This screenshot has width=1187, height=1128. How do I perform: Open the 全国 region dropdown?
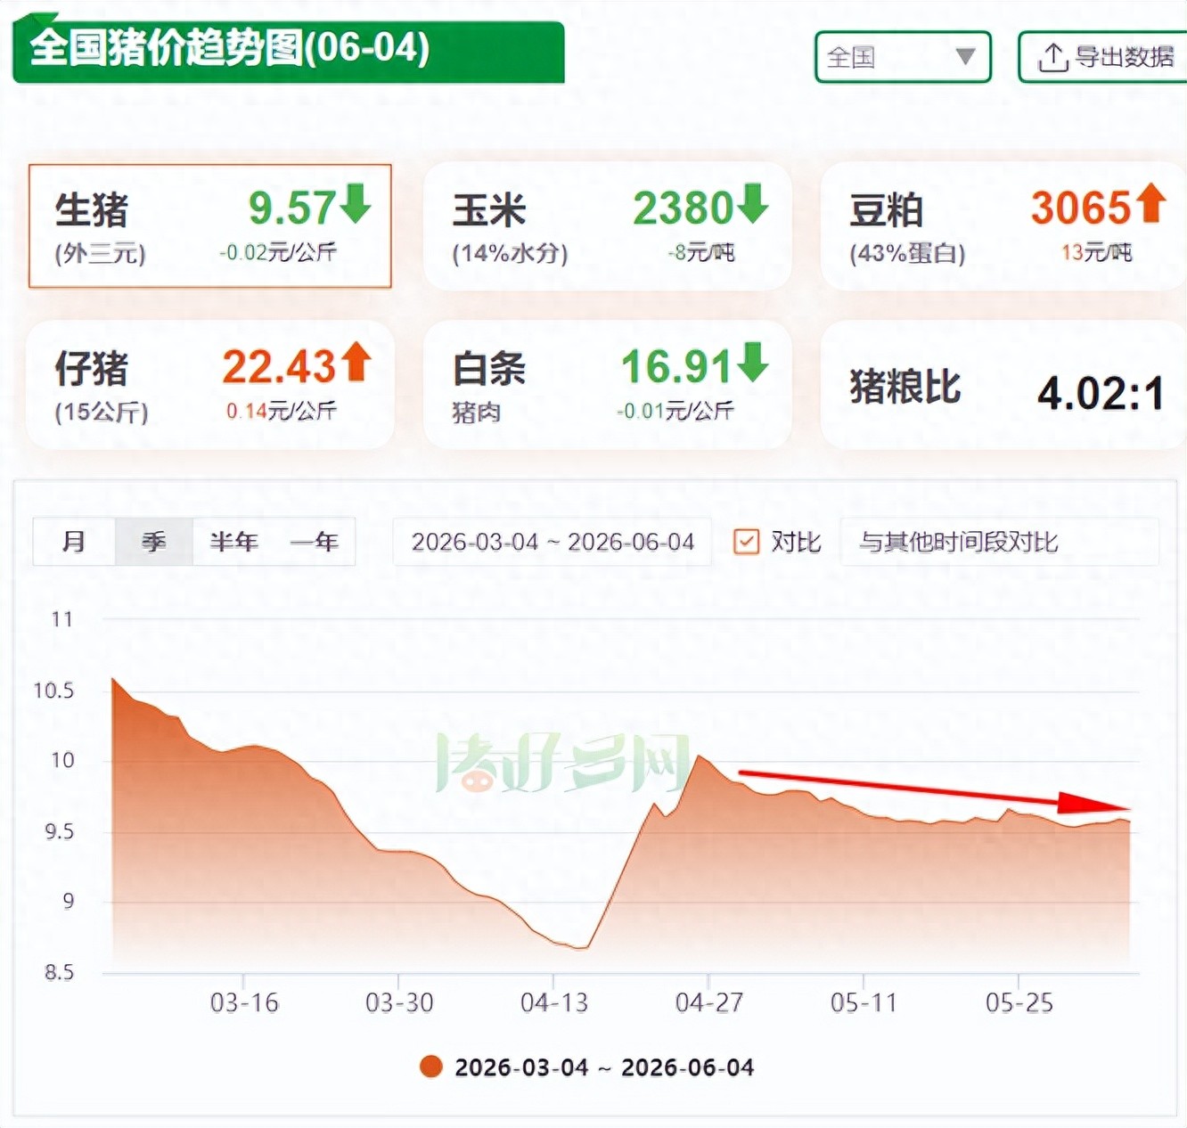point(903,57)
